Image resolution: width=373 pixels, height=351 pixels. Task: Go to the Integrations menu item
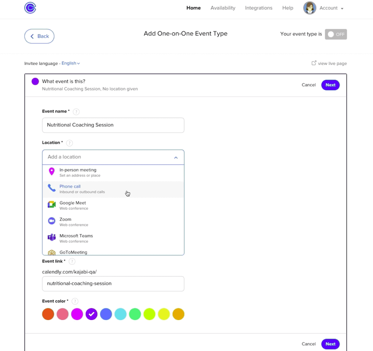click(x=259, y=8)
